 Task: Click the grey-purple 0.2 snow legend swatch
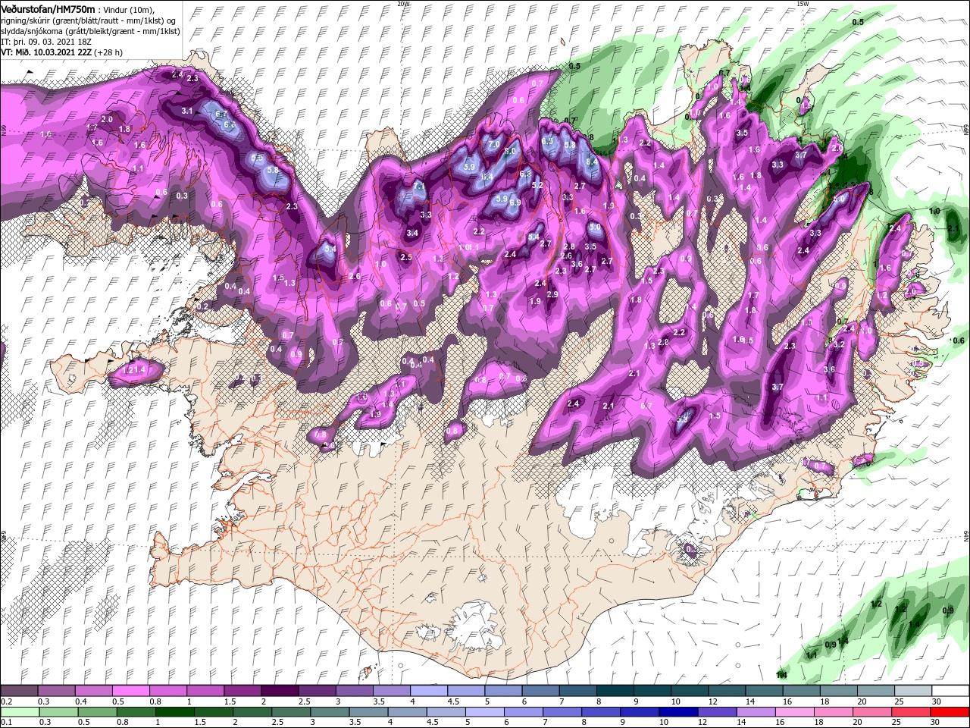[19, 691]
